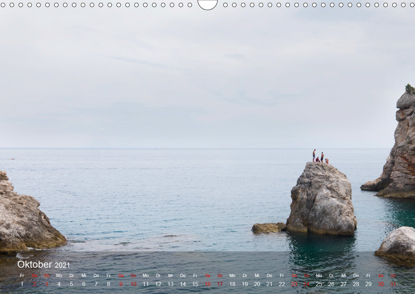Select date 12 in the date row
Screen dimensions: 415x294
pyautogui.click(x=158, y=284)
